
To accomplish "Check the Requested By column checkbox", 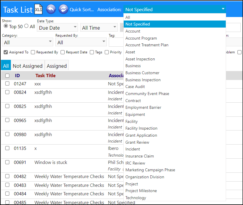I will coord(33,52).
